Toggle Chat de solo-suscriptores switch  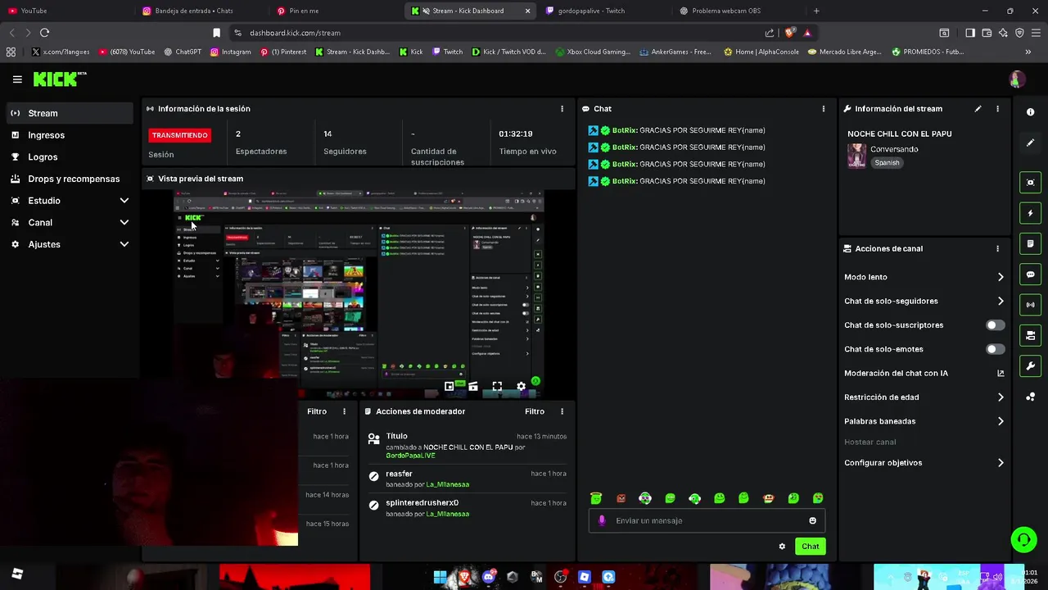click(x=995, y=325)
